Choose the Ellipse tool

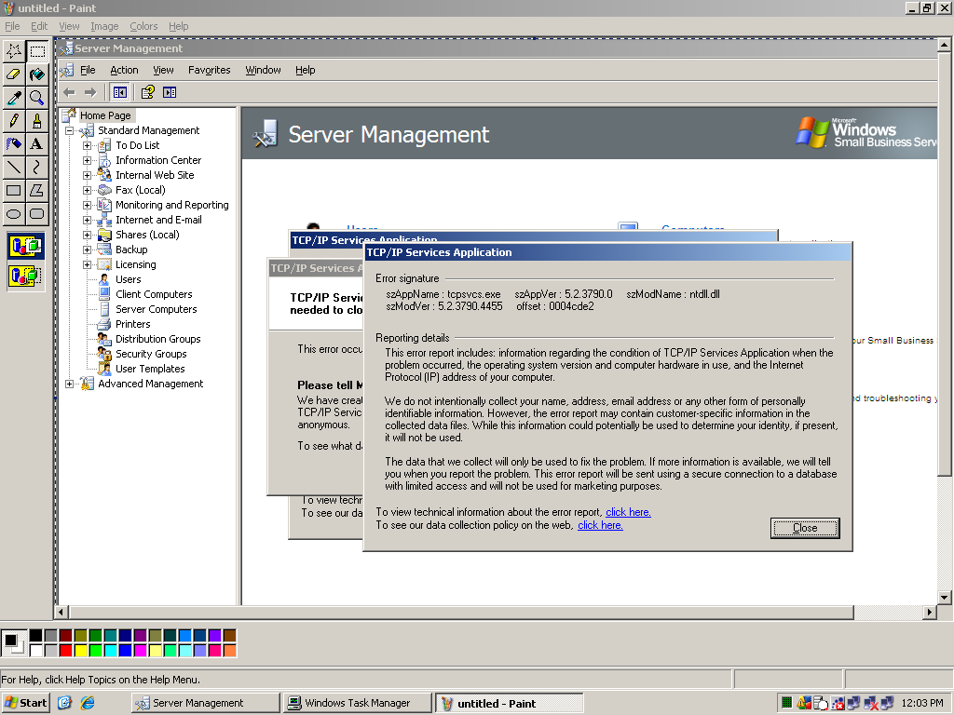click(13, 213)
